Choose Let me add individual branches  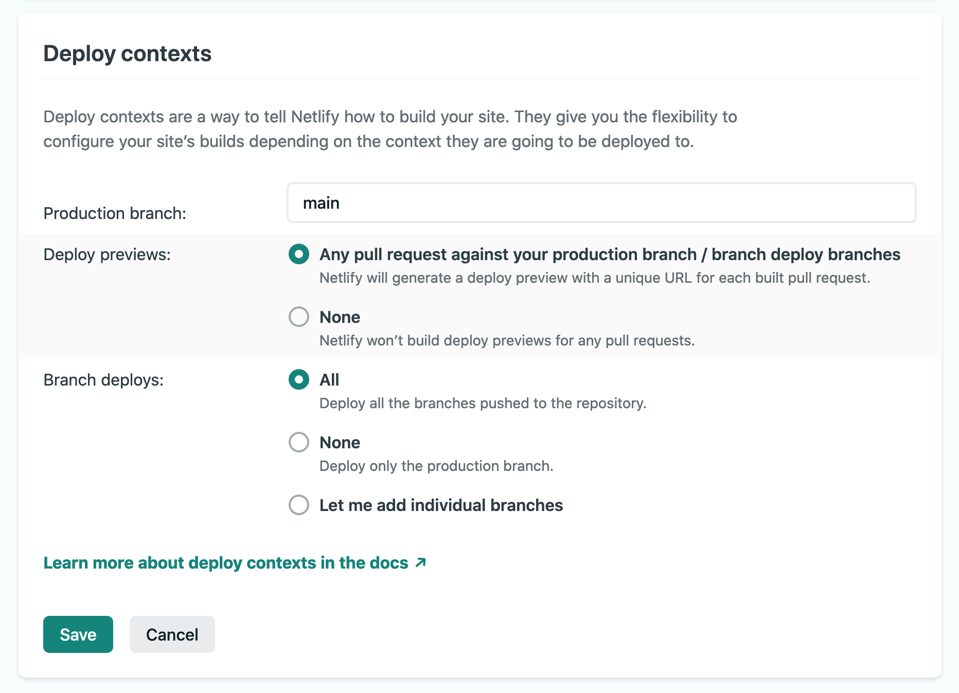[298, 505]
